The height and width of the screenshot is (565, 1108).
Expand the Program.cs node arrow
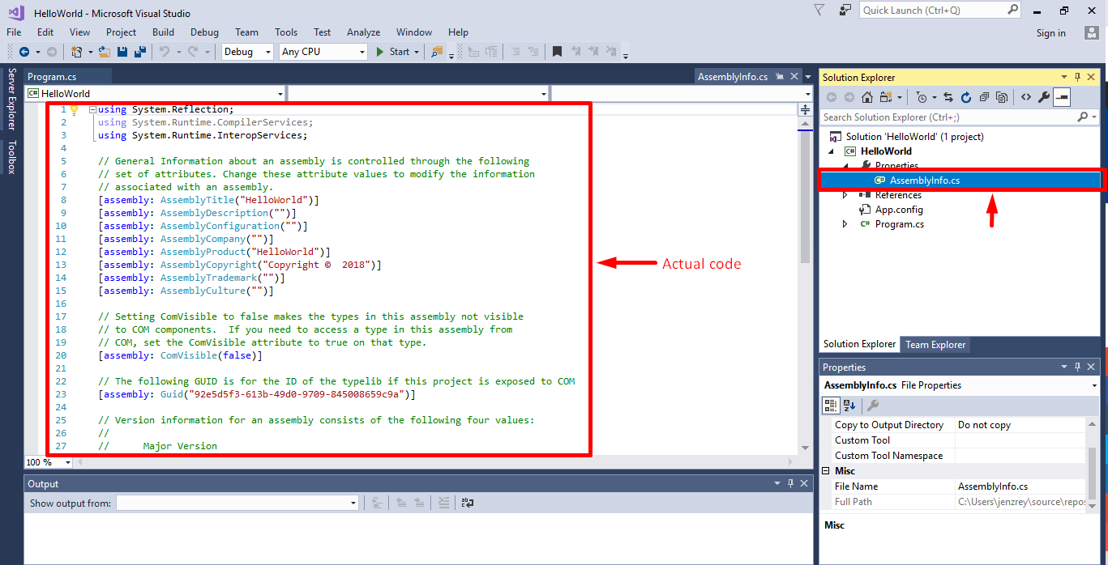click(845, 224)
